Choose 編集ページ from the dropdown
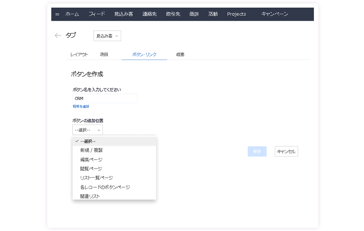Screen dimensions: 364x231 coord(114,160)
